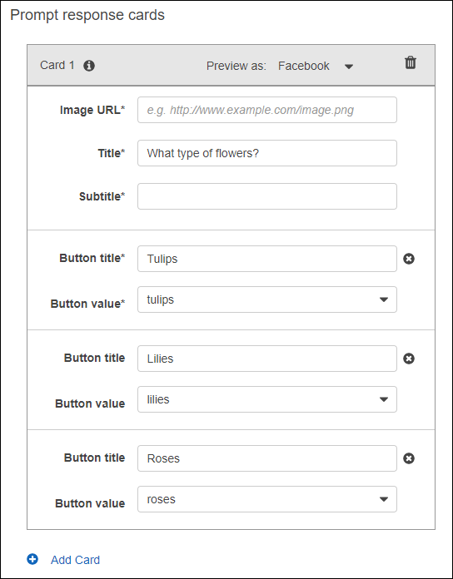Delete Card 1 with trash icon
453x579 pixels.
[x=411, y=62]
